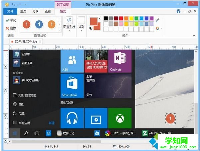This screenshot has height=151, width=200.
Task: Choose the yellow color swatch
Action: 131,18
